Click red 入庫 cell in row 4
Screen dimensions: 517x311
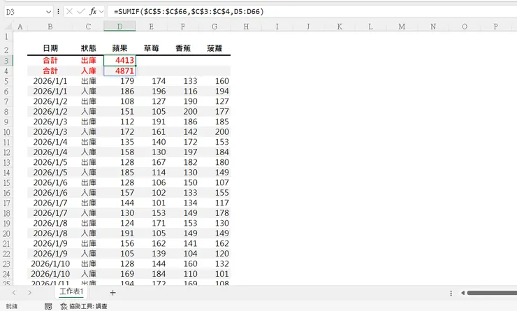pos(88,71)
